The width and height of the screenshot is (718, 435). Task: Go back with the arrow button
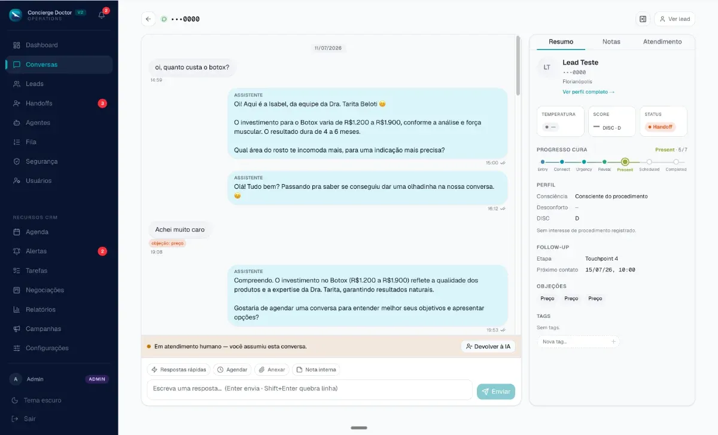tap(148, 19)
